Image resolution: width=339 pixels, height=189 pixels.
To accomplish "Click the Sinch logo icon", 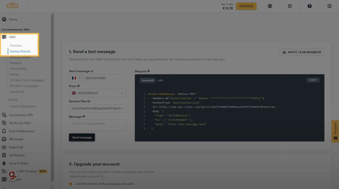I will [13, 5].
